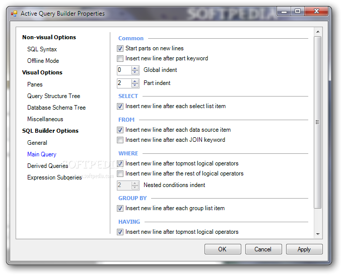Enable new line after rest of logical operators

(120, 173)
